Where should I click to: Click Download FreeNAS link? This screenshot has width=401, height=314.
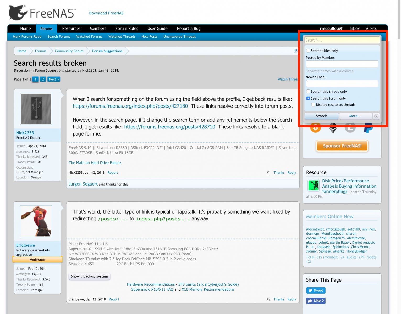pos(106,13)
